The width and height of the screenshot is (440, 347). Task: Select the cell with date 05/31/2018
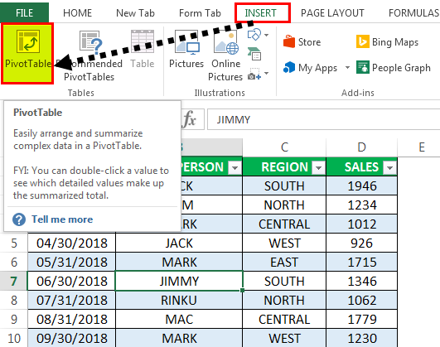tap(71, 262)
